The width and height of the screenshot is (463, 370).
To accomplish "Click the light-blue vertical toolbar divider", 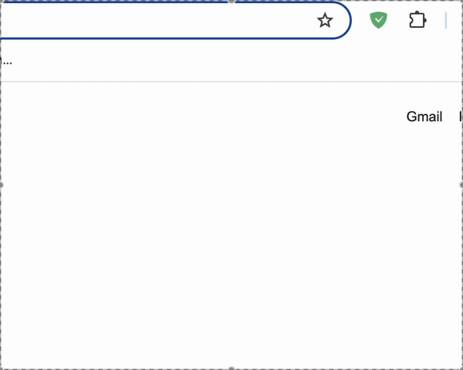I will pyautogui.click(x=445, y=21).
